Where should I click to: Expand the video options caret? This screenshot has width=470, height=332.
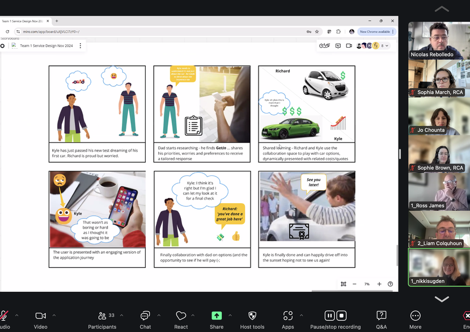coord(54,314)
